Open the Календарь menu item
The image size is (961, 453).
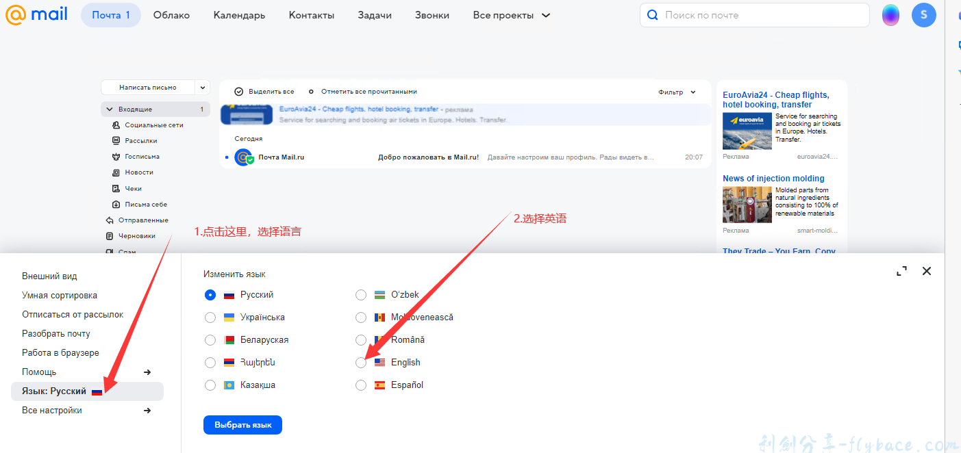238,14
